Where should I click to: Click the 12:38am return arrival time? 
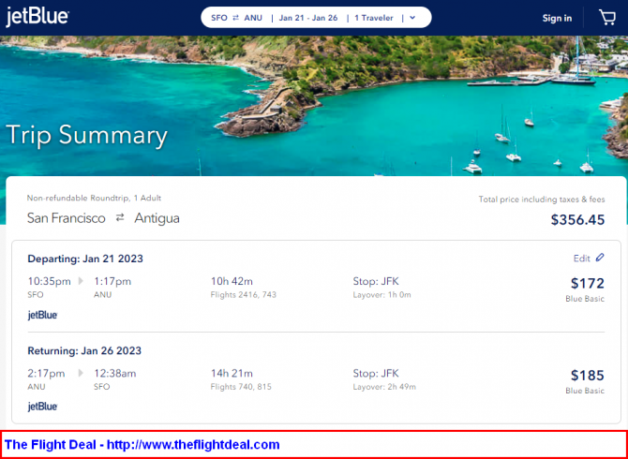click(x=115, y=374)
